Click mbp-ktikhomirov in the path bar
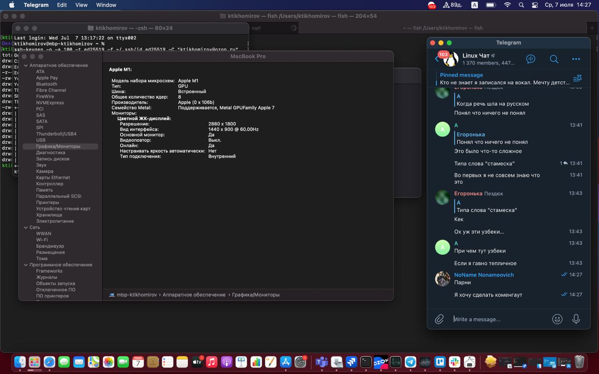 (137, 295)
